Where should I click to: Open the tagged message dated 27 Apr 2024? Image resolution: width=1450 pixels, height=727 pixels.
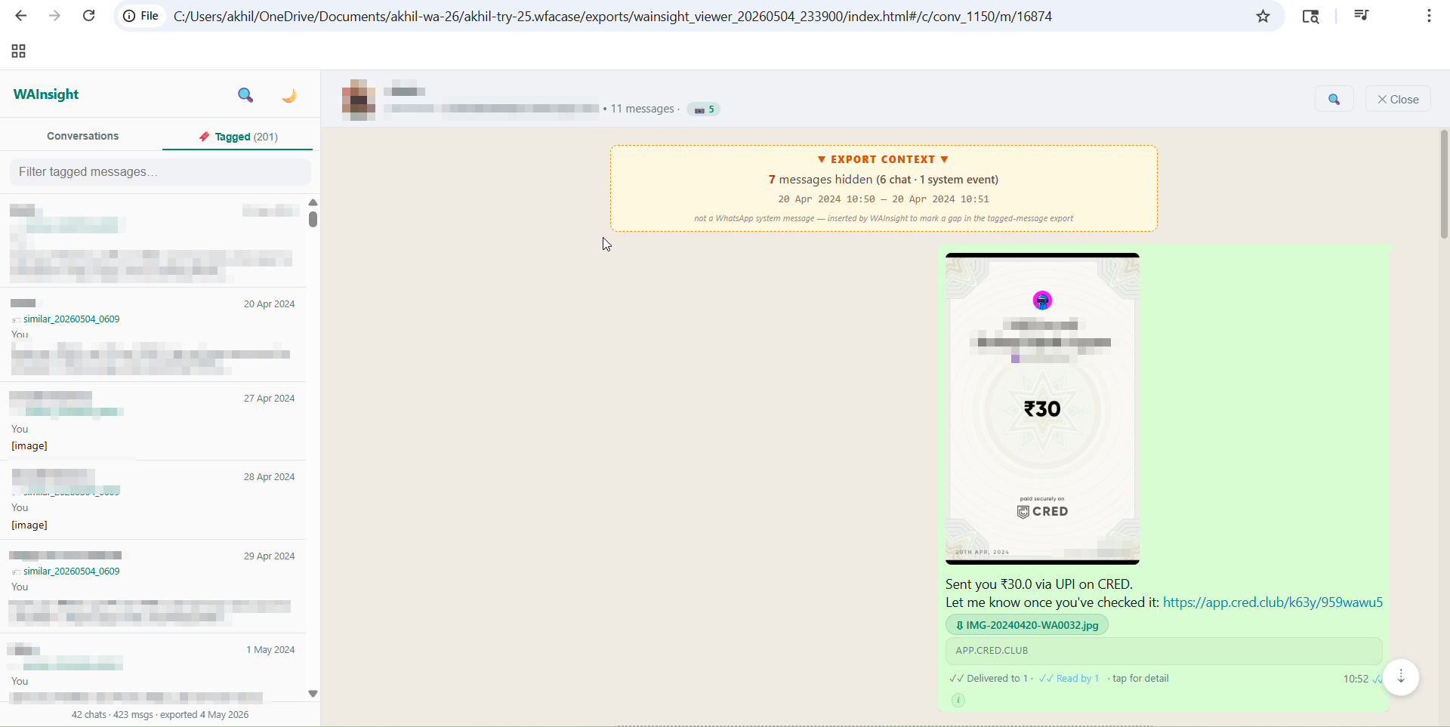pyautogui.click(x=153, y=421)
